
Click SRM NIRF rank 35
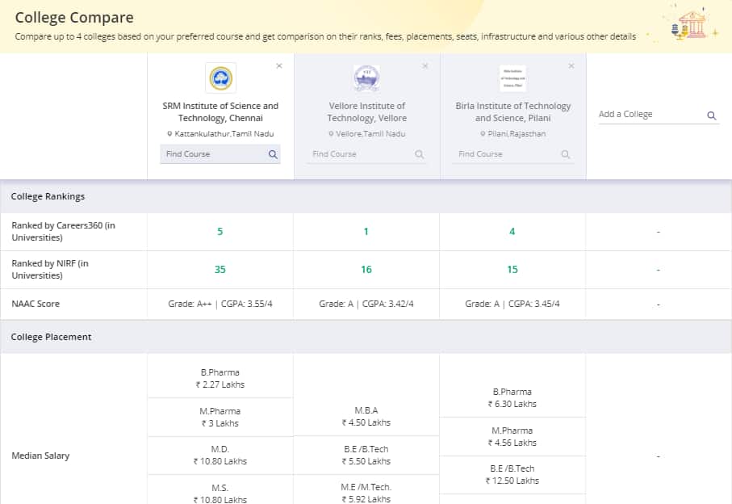click(220, 270)
